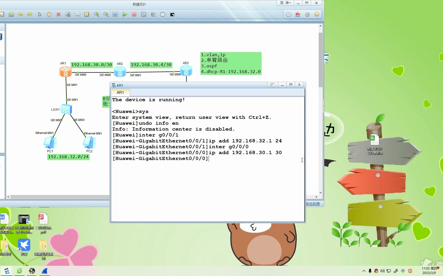Click the print icon in eNSP toolbar
Image resolution: width=443 pixels, height=276 pixels.
[11, 14]
